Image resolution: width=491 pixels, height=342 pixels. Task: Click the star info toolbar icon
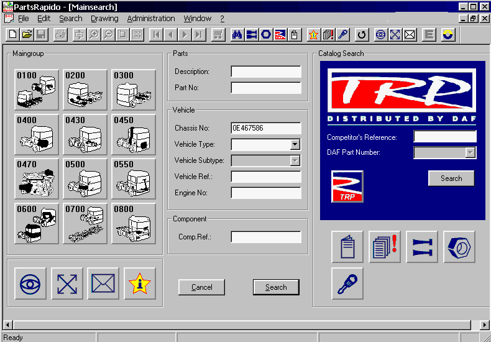pos(313,34)
